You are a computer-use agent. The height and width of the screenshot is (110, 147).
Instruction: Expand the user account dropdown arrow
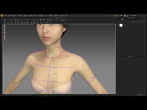click(x=138, y=16)
